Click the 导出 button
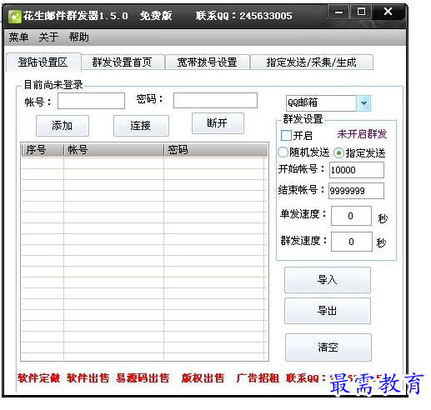 328,311
